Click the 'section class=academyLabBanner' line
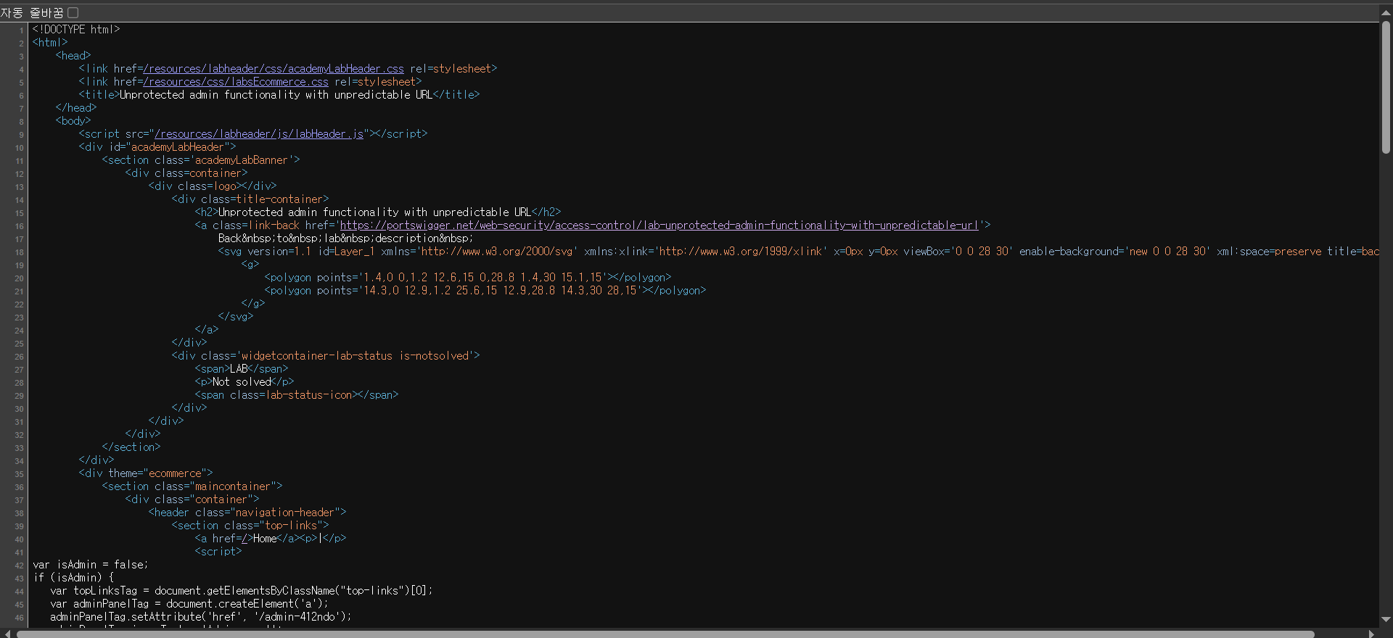This screenshot has width=1393, height=638. (201, 160)
